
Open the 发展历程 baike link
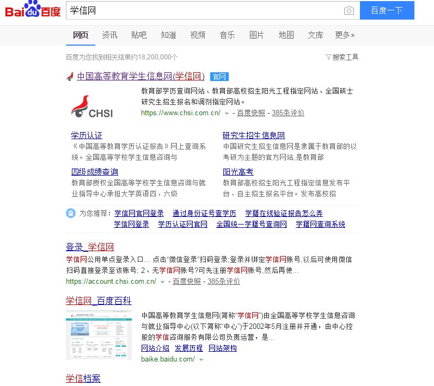pyautogui.click(x=189, y=348)
